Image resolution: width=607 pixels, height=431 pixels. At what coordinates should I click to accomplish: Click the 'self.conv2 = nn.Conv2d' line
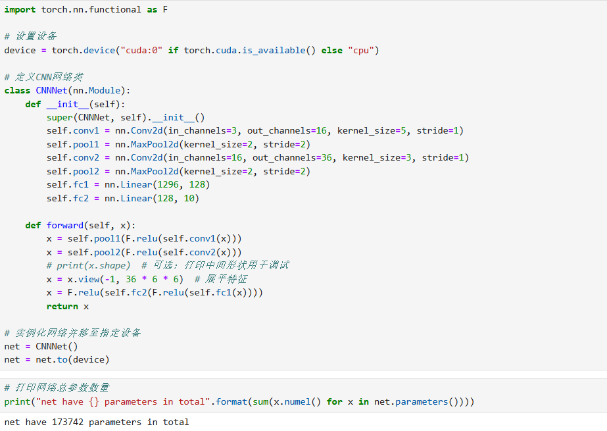258,158
